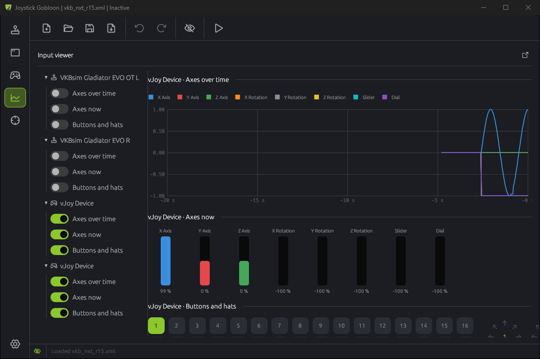
Task: Click the 'vJoy Device · Axes over time' heading
Action: click(188, 79)
